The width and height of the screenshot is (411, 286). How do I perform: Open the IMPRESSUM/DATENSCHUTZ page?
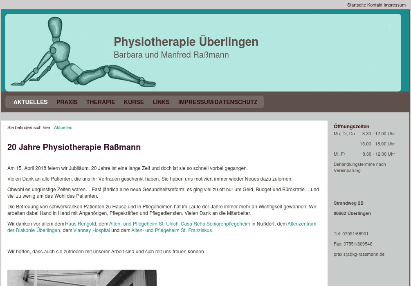coord(218,102)
